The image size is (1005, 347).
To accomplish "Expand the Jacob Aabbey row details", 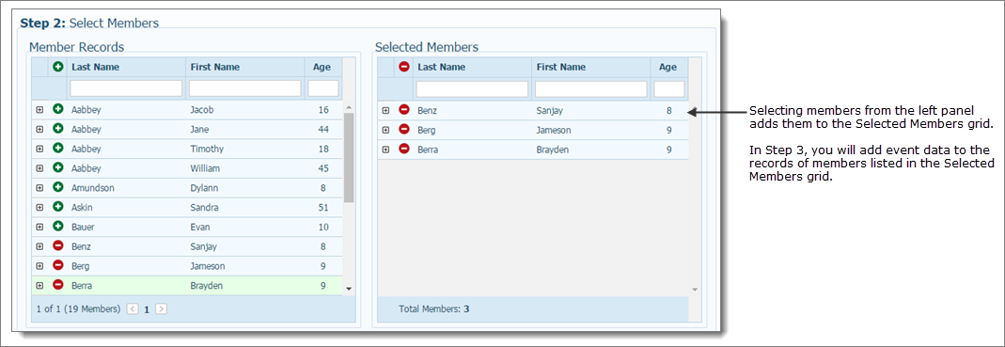I will coord(39,110).
